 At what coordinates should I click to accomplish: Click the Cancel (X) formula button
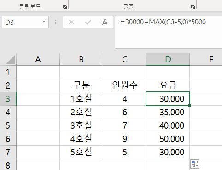(71, 22)
